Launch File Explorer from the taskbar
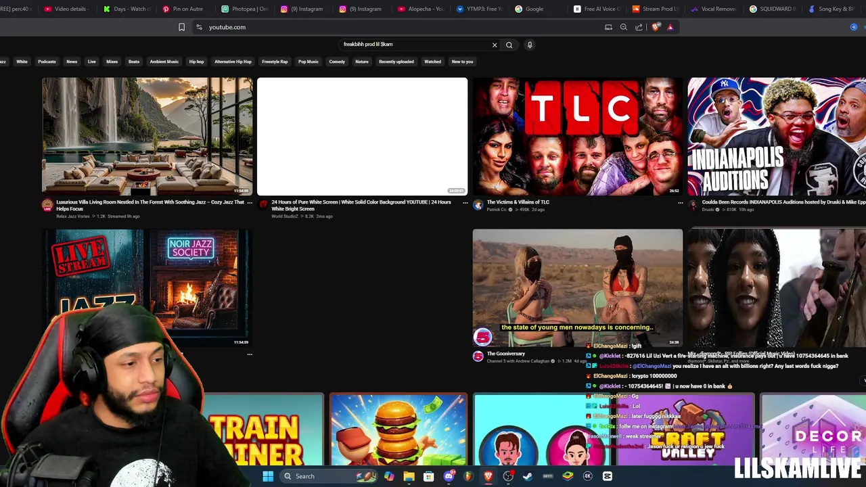The height and width of the screenshot is (487, 866). coord(409,476)
